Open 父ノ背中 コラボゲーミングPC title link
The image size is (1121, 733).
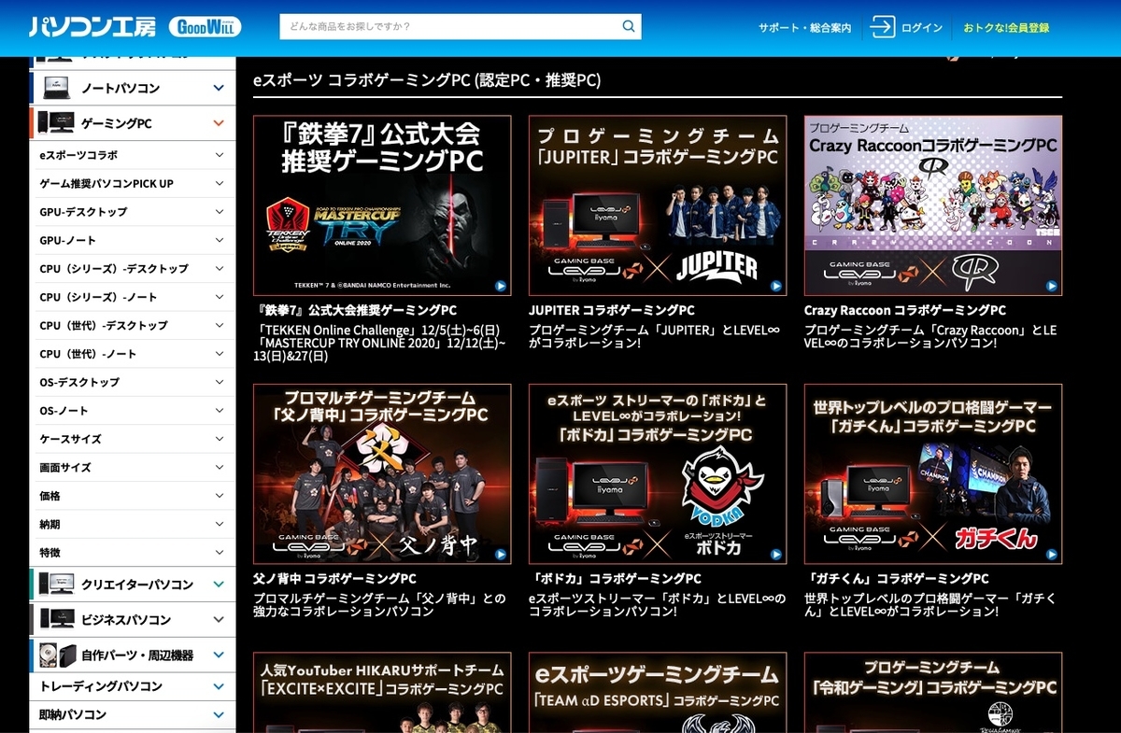tap(334, 579)
